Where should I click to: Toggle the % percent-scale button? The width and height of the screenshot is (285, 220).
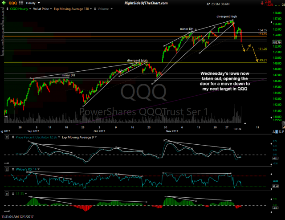[280, 132]
